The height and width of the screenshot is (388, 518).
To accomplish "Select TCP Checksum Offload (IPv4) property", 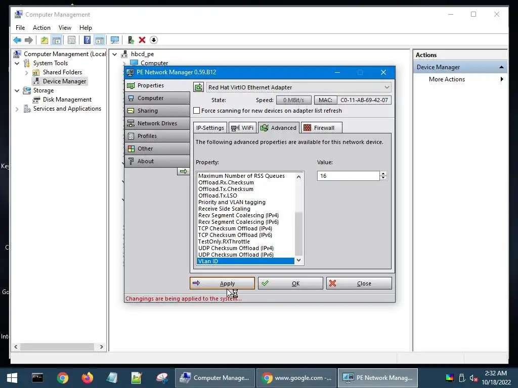I will 235,228.
